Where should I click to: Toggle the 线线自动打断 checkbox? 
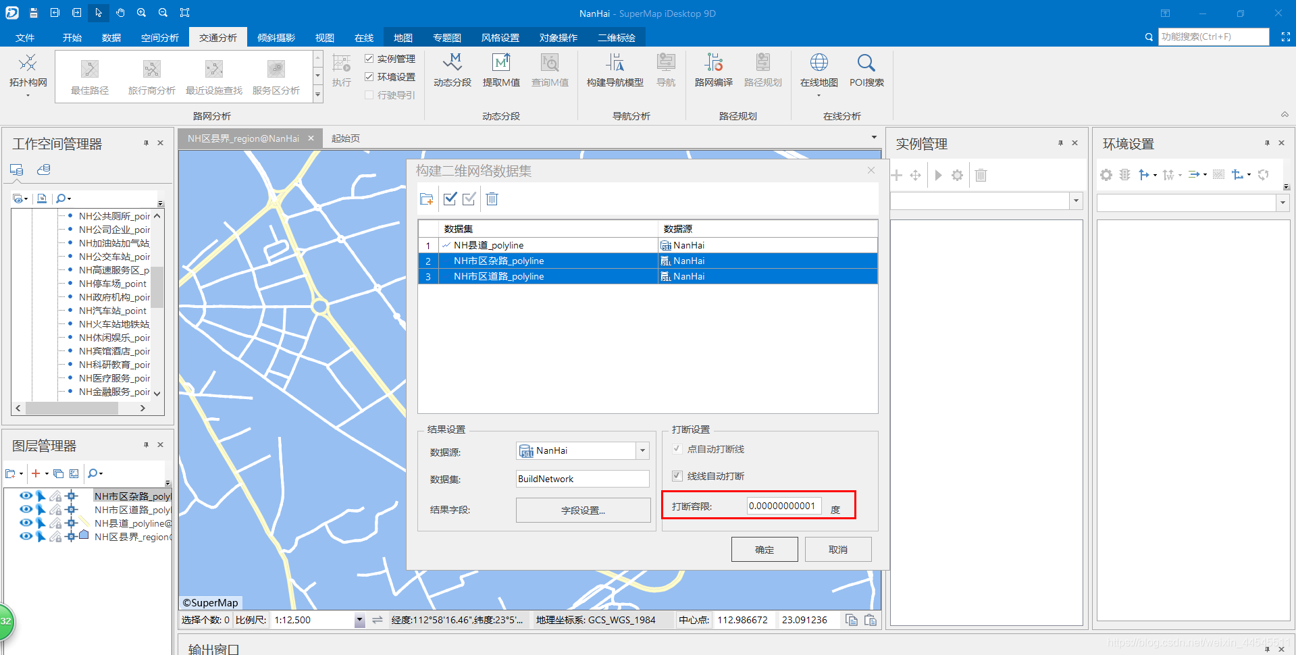click(x=677, y=476)
